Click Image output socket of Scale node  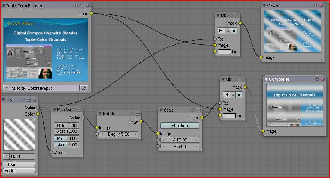pyautogui.click(x=202, y=117)
